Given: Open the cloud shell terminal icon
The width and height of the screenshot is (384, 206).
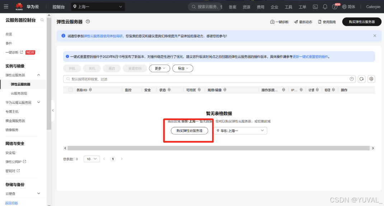Looking at the screenshot, I should click(x=315, y=7).
